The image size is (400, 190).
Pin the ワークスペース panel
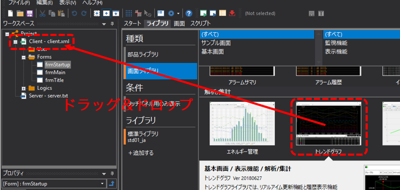pos(112,24)
